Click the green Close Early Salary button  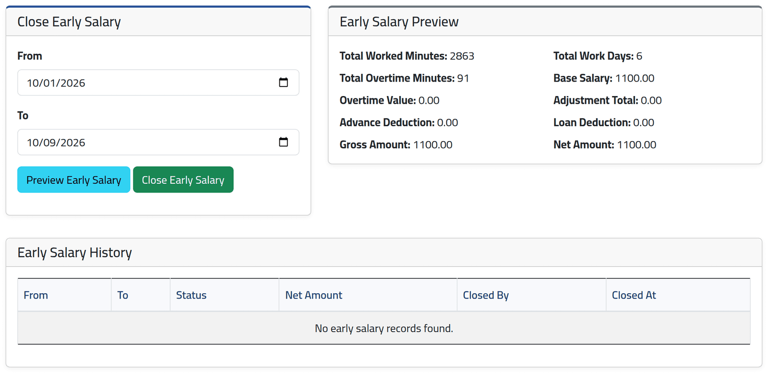183,180
